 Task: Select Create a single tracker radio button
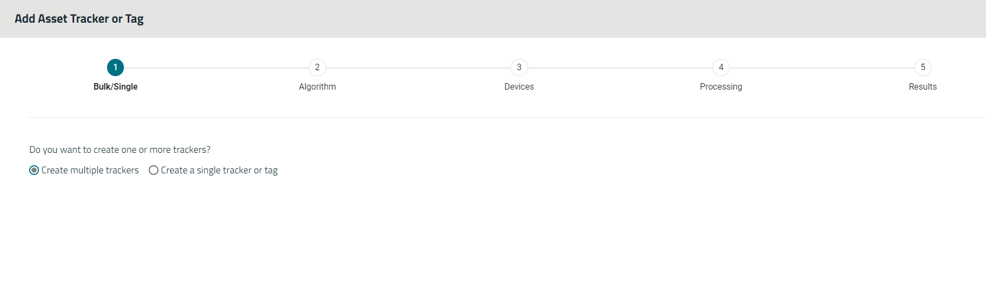pyautogui.click(x=154, y=170)
